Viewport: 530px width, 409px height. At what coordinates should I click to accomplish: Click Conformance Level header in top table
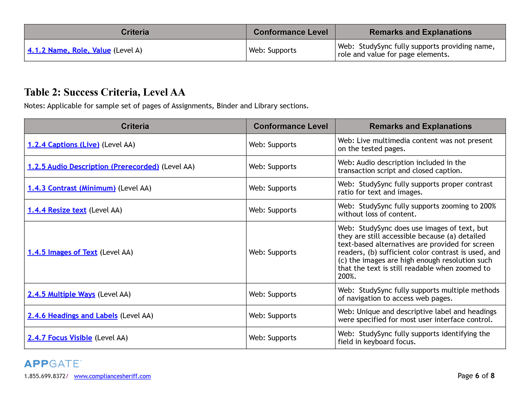click(x=291, y=32)
